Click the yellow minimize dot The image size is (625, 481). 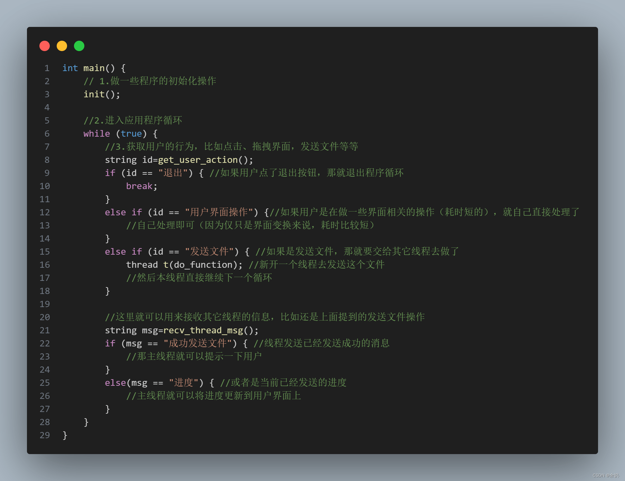tap(62, 46)
